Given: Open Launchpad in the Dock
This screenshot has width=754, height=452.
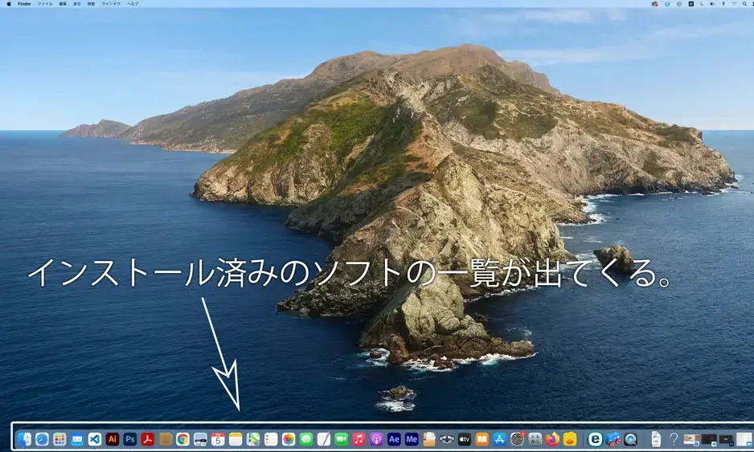Looking at the screenshot, I should click(59, 438).
